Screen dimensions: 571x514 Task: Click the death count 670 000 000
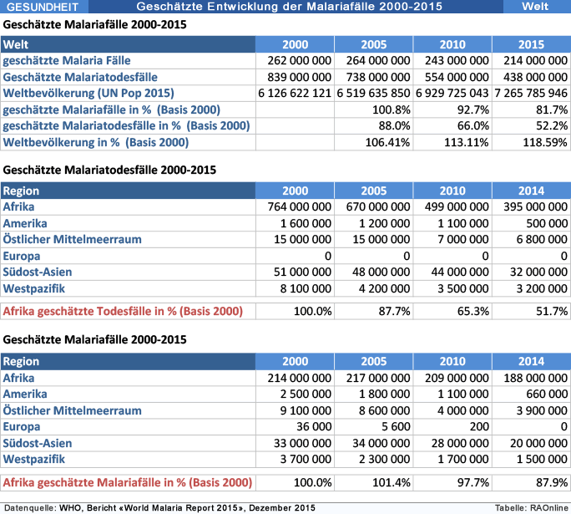[378, 206]
